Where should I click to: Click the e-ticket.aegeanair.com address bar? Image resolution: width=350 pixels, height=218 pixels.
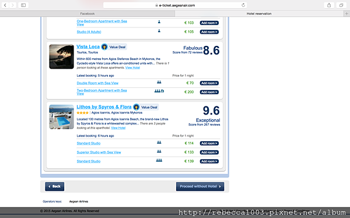[x=175, y=5]
